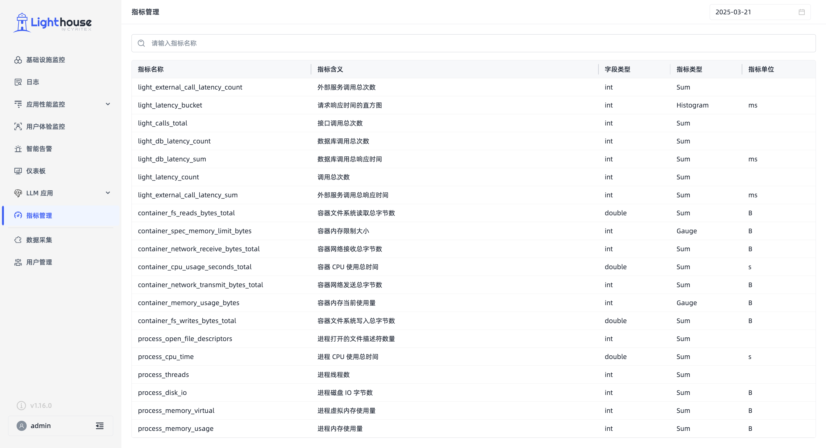The width and height of the screenshot is (826, 448).
Task: Click container_spec_memory_limit_bytes metric name
Action: [x=195, y=231]
